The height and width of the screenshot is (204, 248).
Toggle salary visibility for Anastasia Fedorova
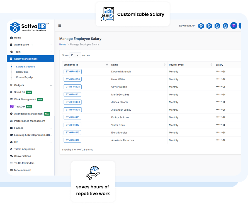[224, 140]
